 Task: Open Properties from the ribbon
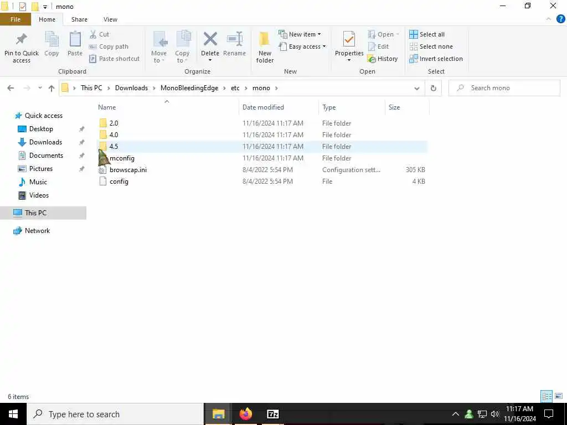tap(349, 46)
